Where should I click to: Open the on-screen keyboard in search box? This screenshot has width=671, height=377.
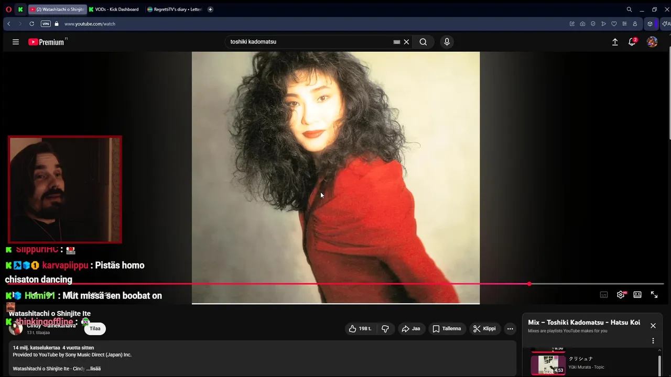[397, 42]
